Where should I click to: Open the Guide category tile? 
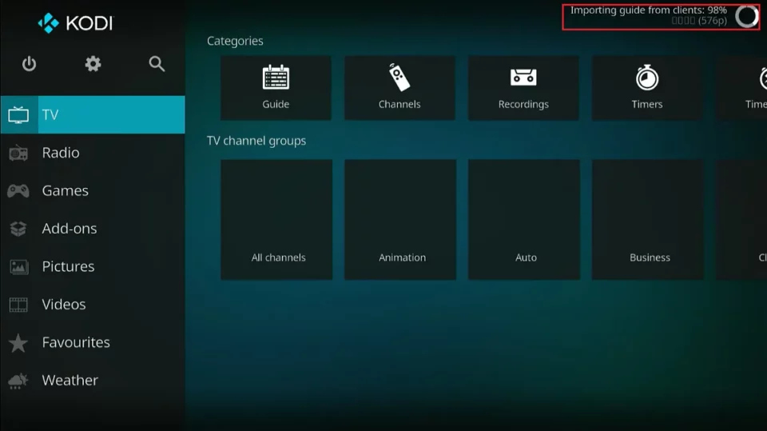coord(276,88)
